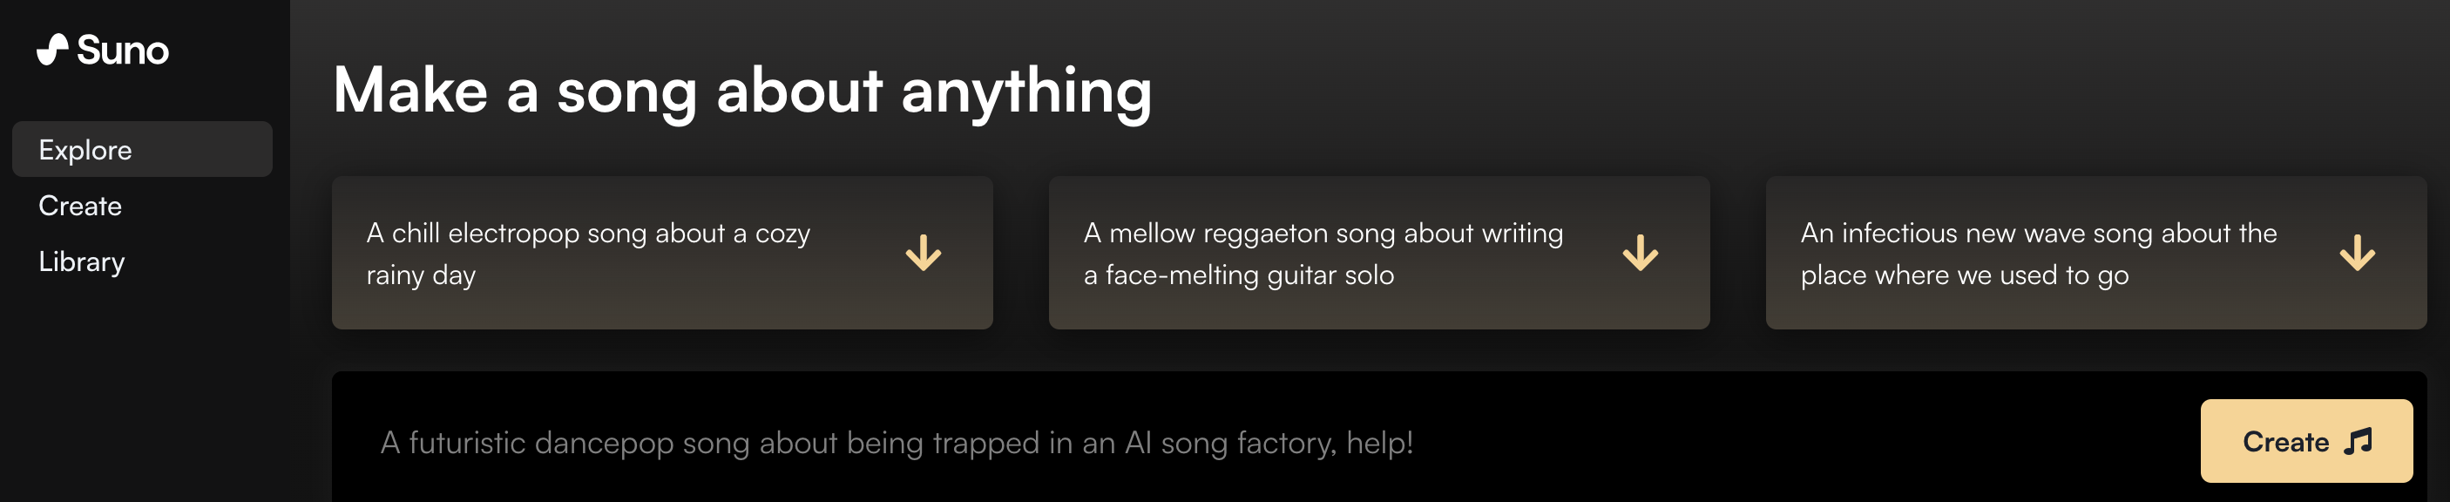Open Library in the sidebar
2450x502 pixels.
(x=82, y=261)
